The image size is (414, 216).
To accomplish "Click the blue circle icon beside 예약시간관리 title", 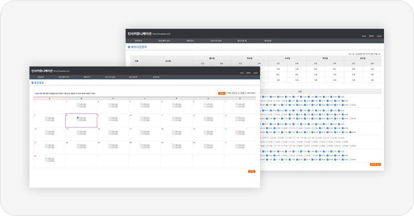I will pyautogui.click(x=129, y=47).
